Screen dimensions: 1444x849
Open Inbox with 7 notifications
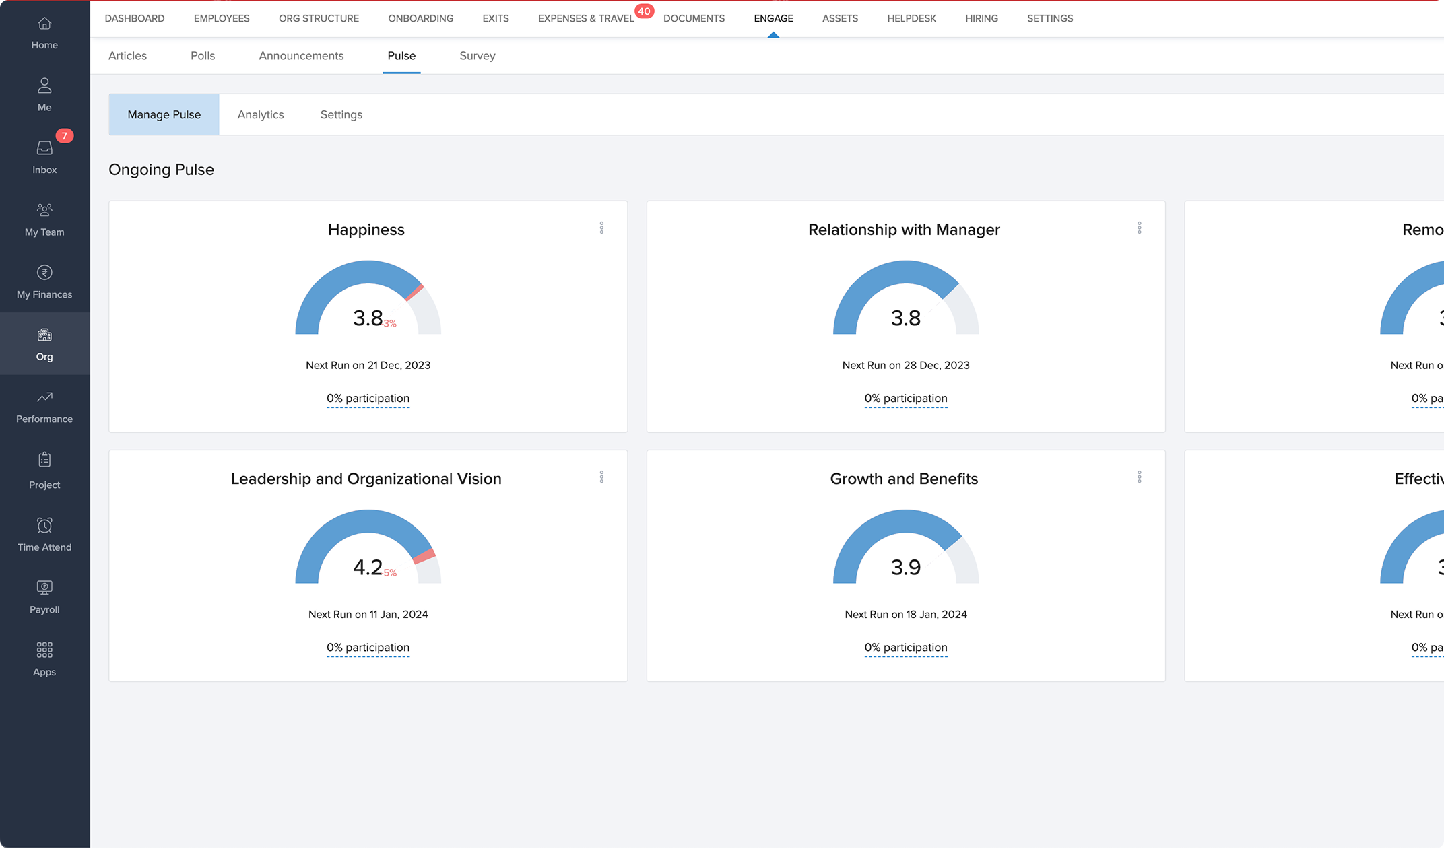[44, 149]
